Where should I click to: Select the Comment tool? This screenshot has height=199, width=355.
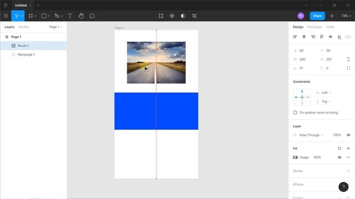(92, 16)
